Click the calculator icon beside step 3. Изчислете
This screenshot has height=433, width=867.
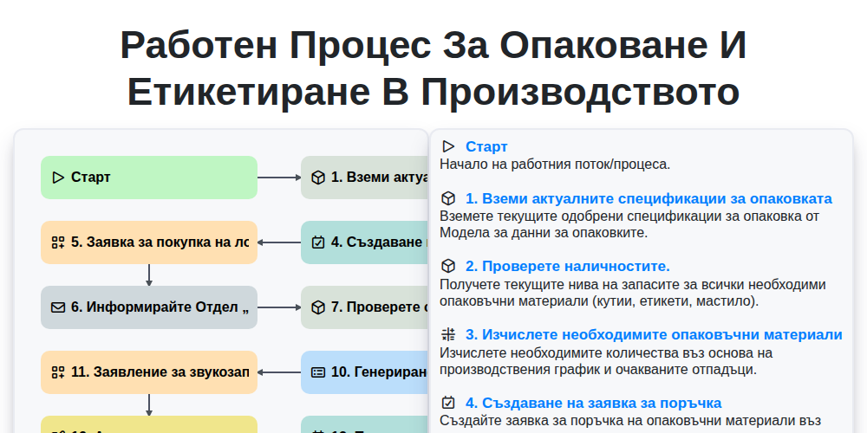448,334
